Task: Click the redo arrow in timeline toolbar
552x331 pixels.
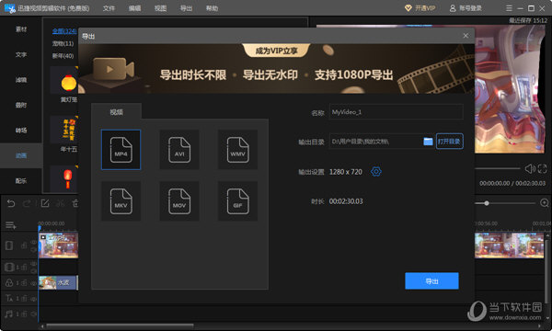Action: (x=27, y=203)
